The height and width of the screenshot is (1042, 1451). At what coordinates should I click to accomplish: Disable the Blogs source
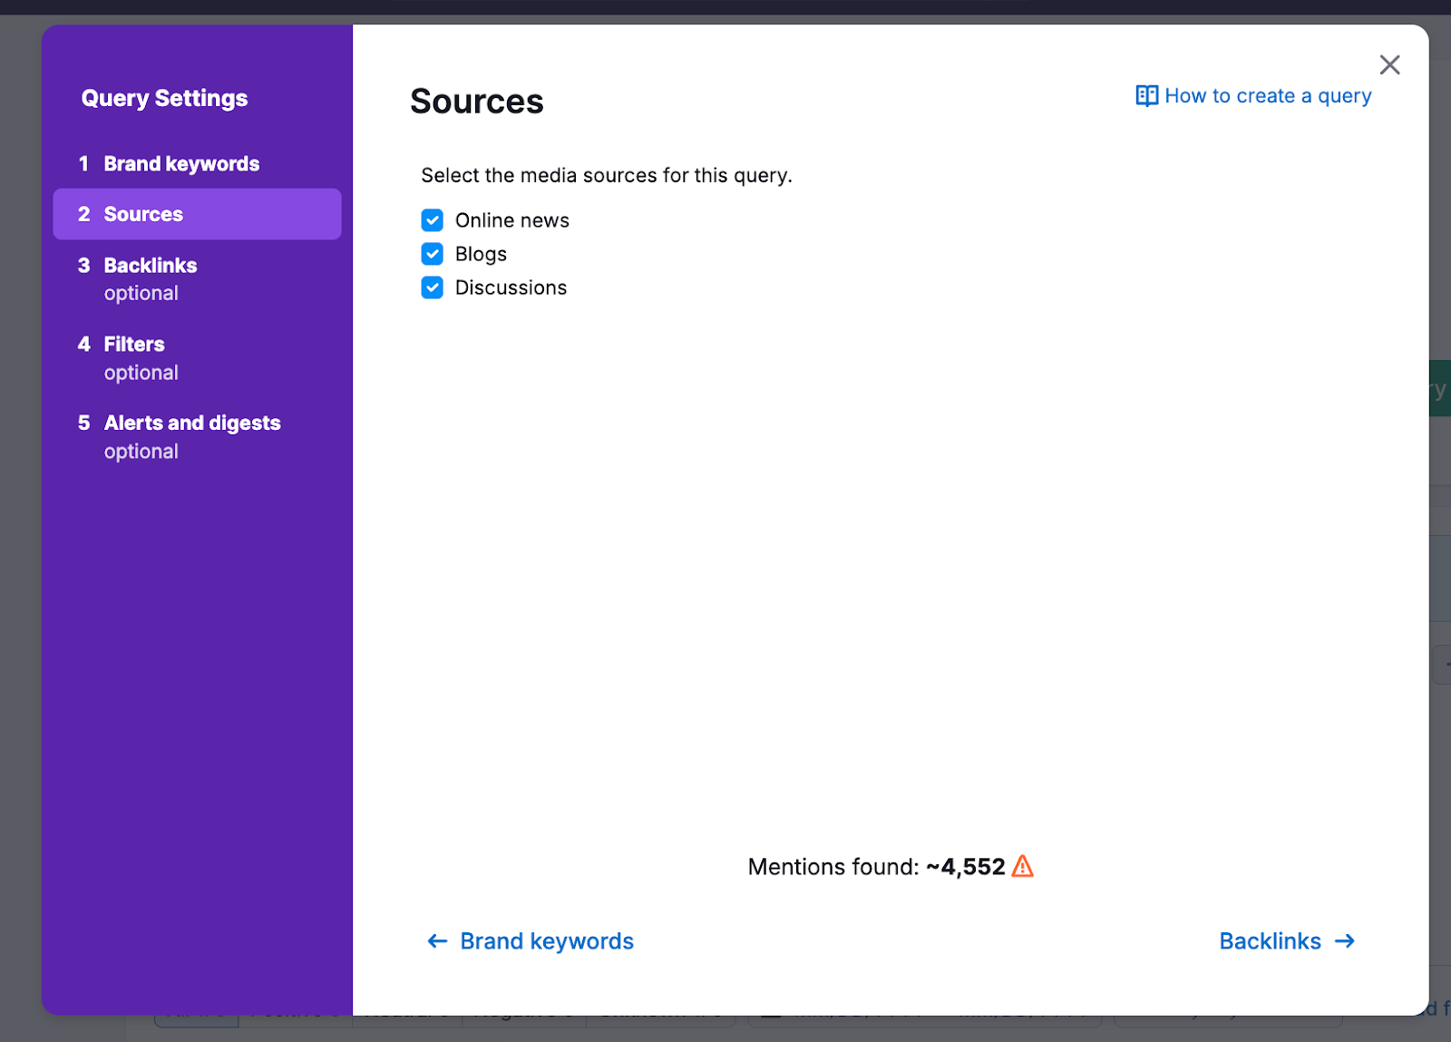click(432, 254)
